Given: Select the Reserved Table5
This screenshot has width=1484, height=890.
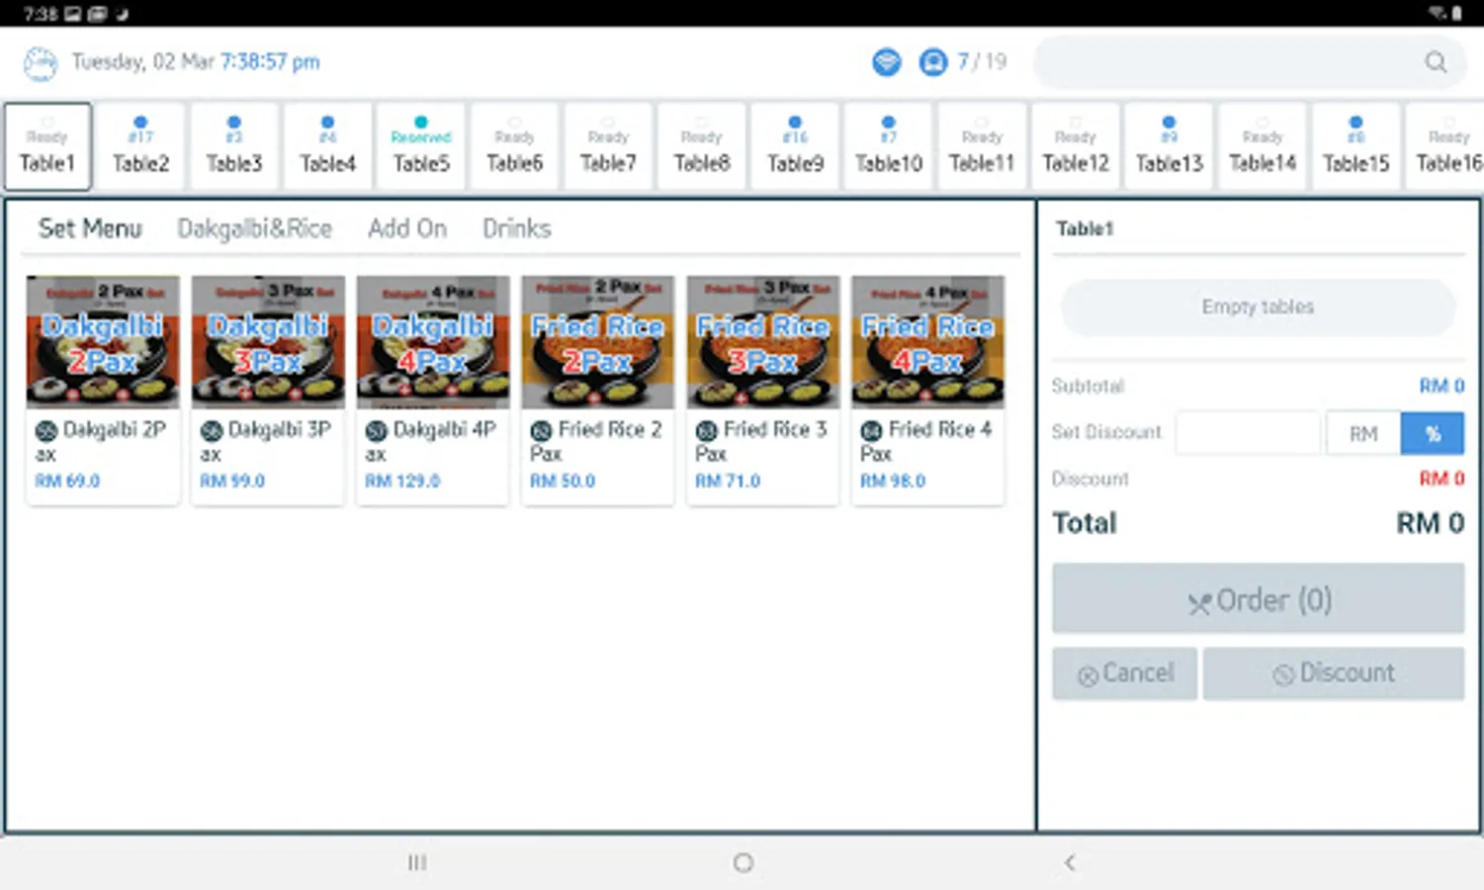Looking at the screenshot, I should click(x=421, y=146).
